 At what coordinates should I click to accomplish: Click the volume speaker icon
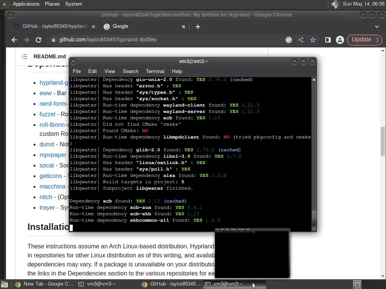[x=335, y=4]
